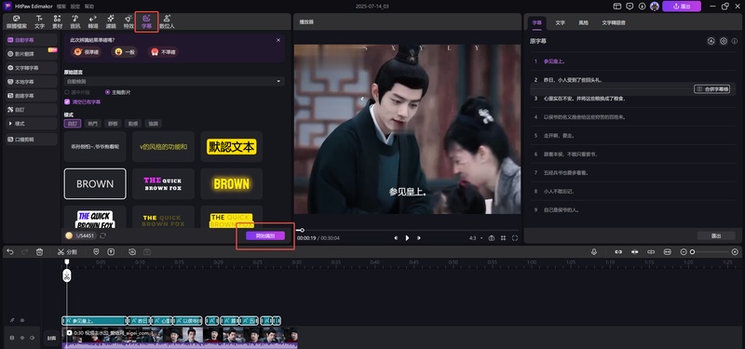
Task: Expand the 樣式 style item in sidebar
Action: [31, 124]
